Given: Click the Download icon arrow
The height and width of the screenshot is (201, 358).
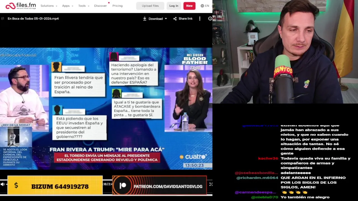Looking at the screenshot, I should tap(145, 19).
